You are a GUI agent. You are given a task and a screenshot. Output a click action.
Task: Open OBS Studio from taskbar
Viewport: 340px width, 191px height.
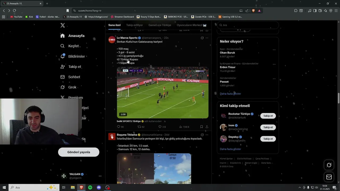pos(107,188)
